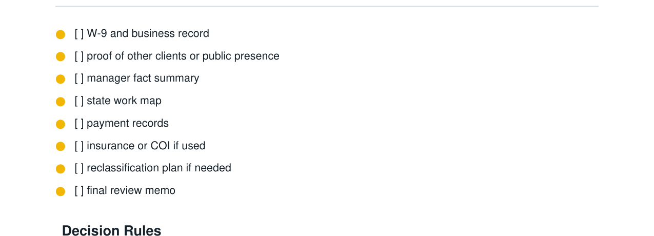Select the yellow dot beside insurance or COI
654x236 pixels.
click(61, 146)
